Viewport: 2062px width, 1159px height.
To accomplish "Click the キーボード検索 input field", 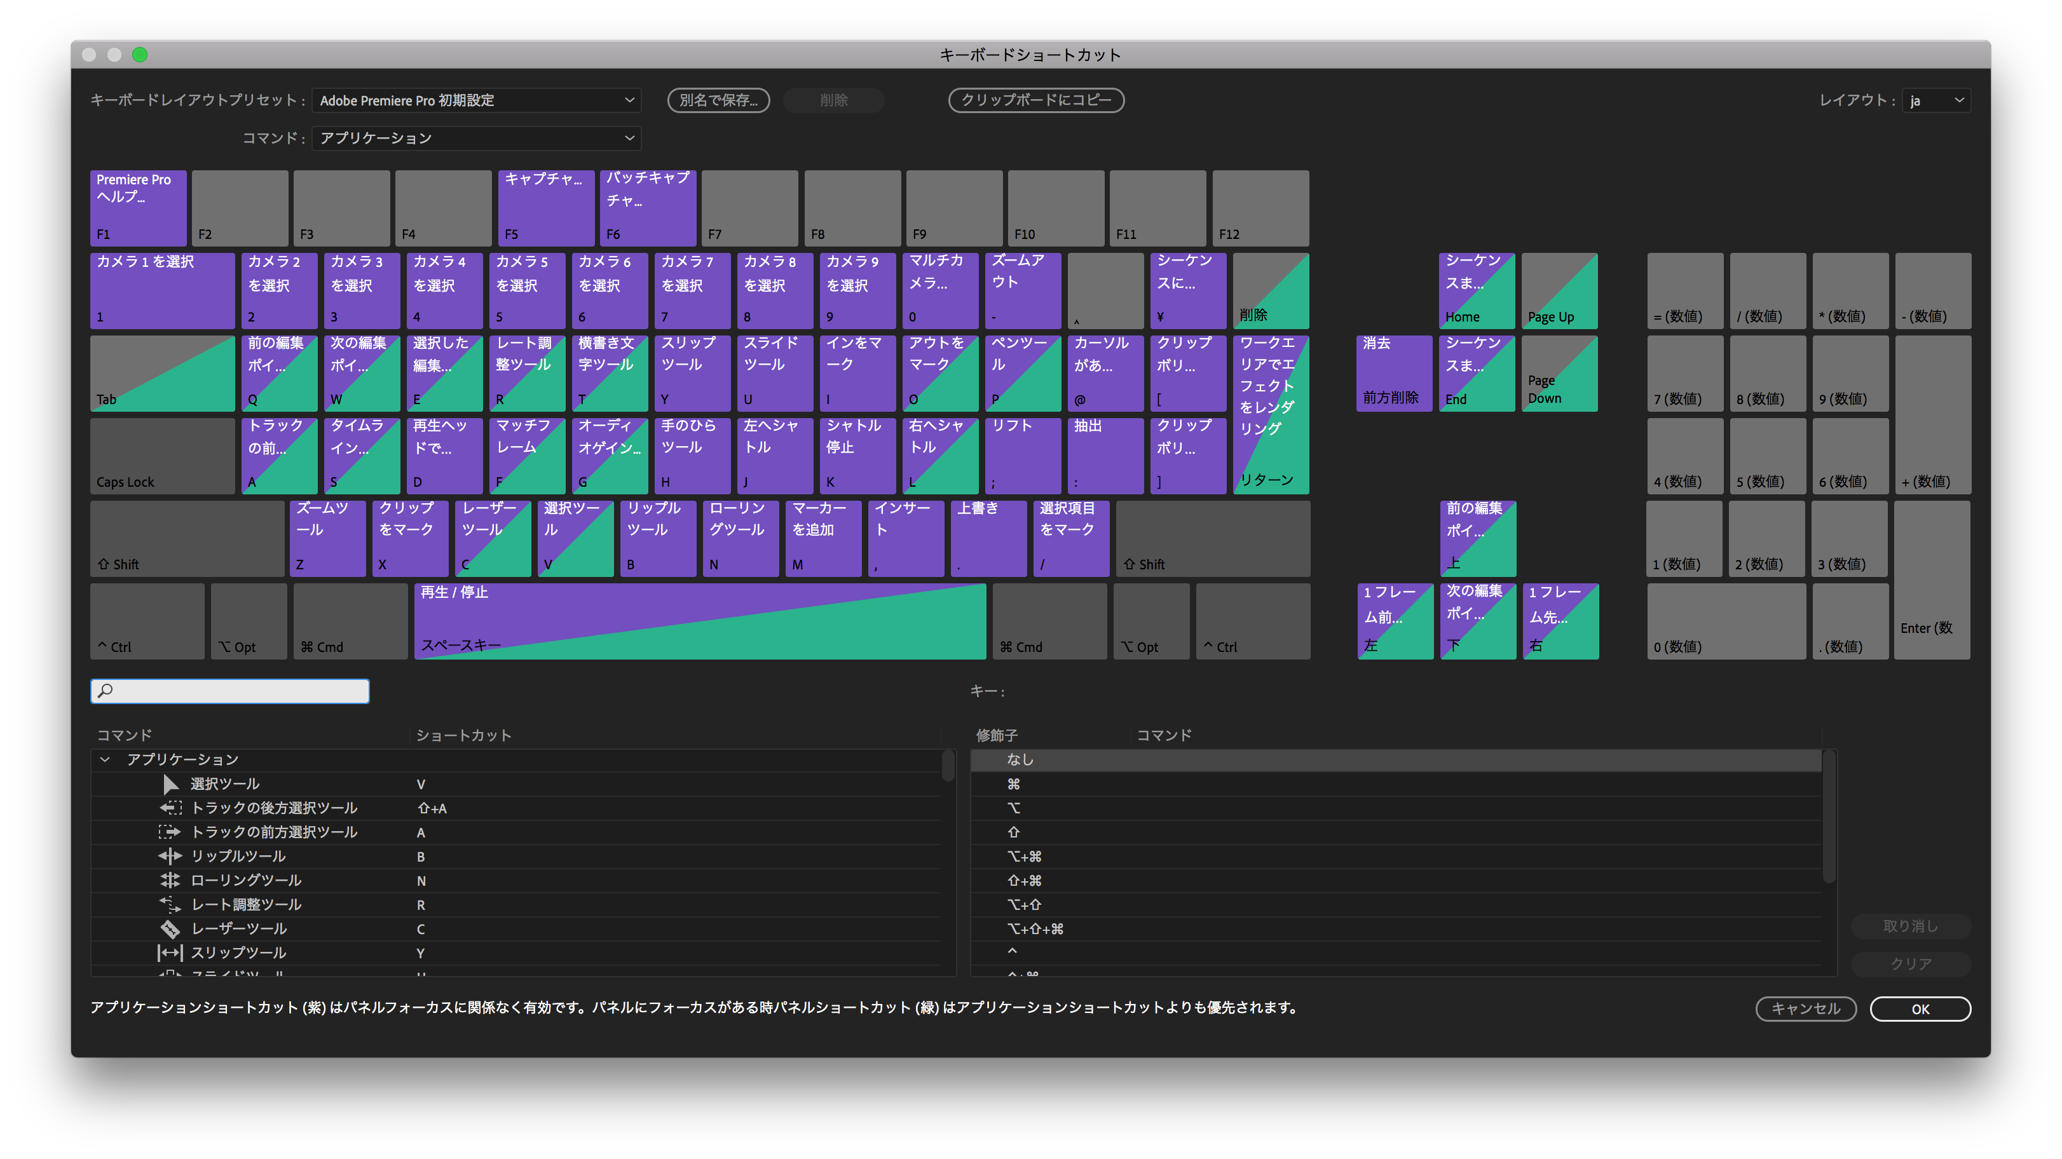I will point(231,691).
